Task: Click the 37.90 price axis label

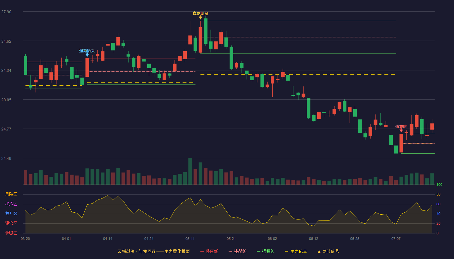Action: [6, 12]
